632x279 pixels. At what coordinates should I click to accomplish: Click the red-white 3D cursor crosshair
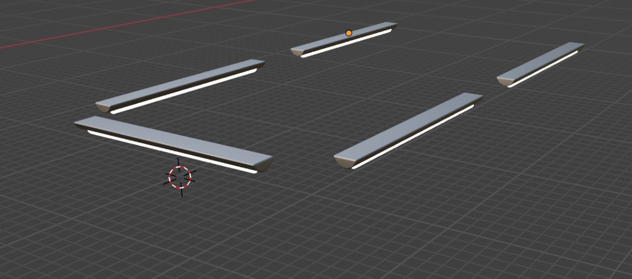(x=180, y=177)
